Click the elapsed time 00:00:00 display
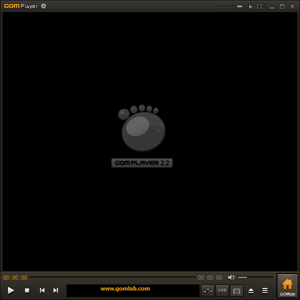 click(15, 277)
